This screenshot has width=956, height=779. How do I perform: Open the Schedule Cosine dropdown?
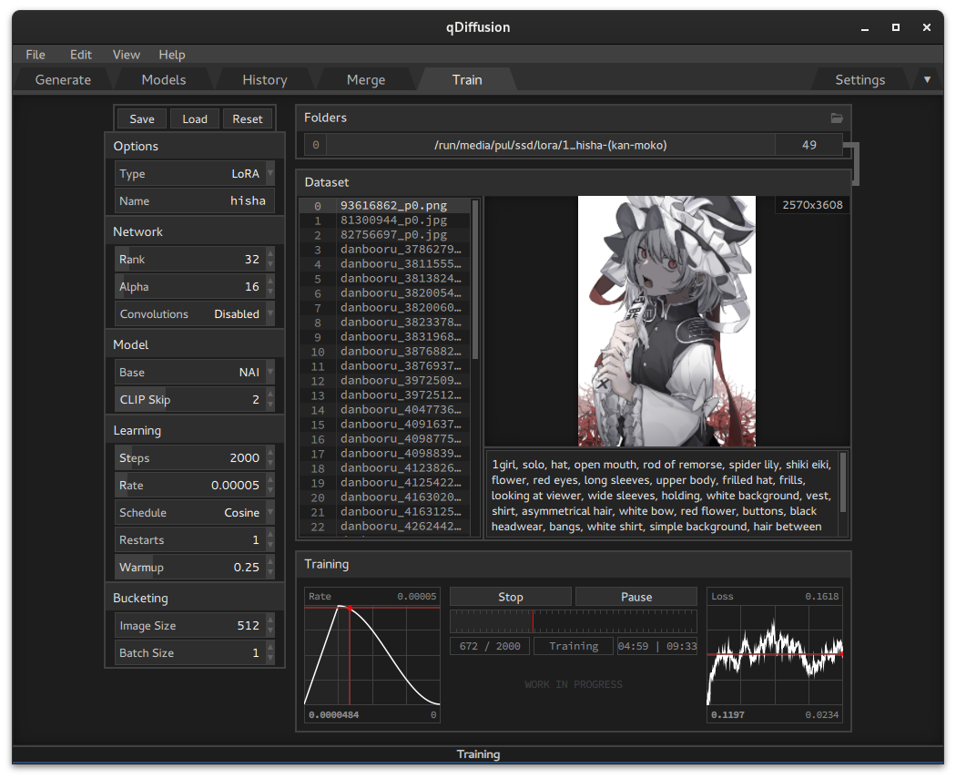point(195,512)
